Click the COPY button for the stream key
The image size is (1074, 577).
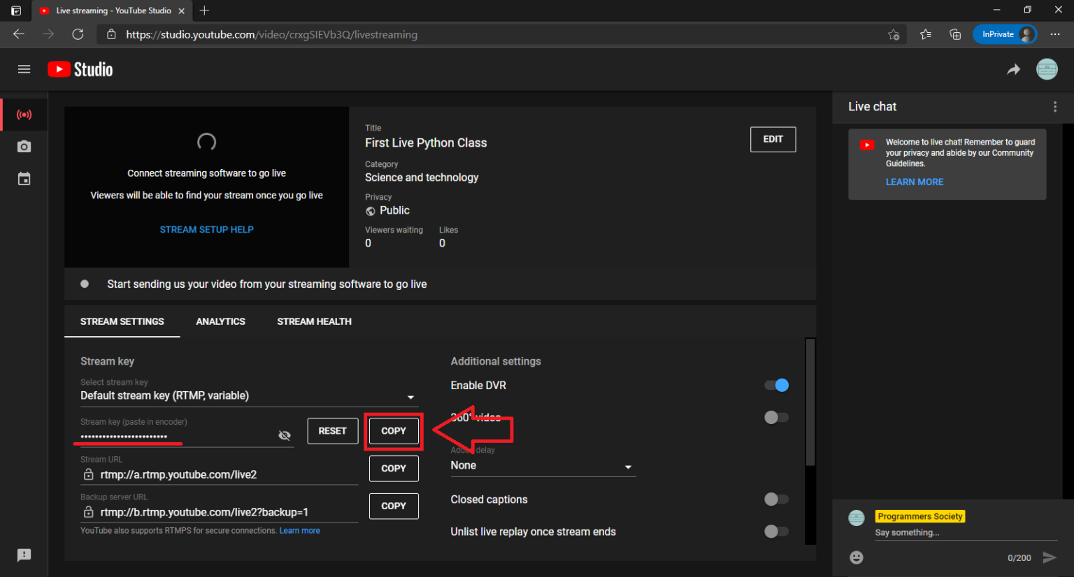pos(394,431)
